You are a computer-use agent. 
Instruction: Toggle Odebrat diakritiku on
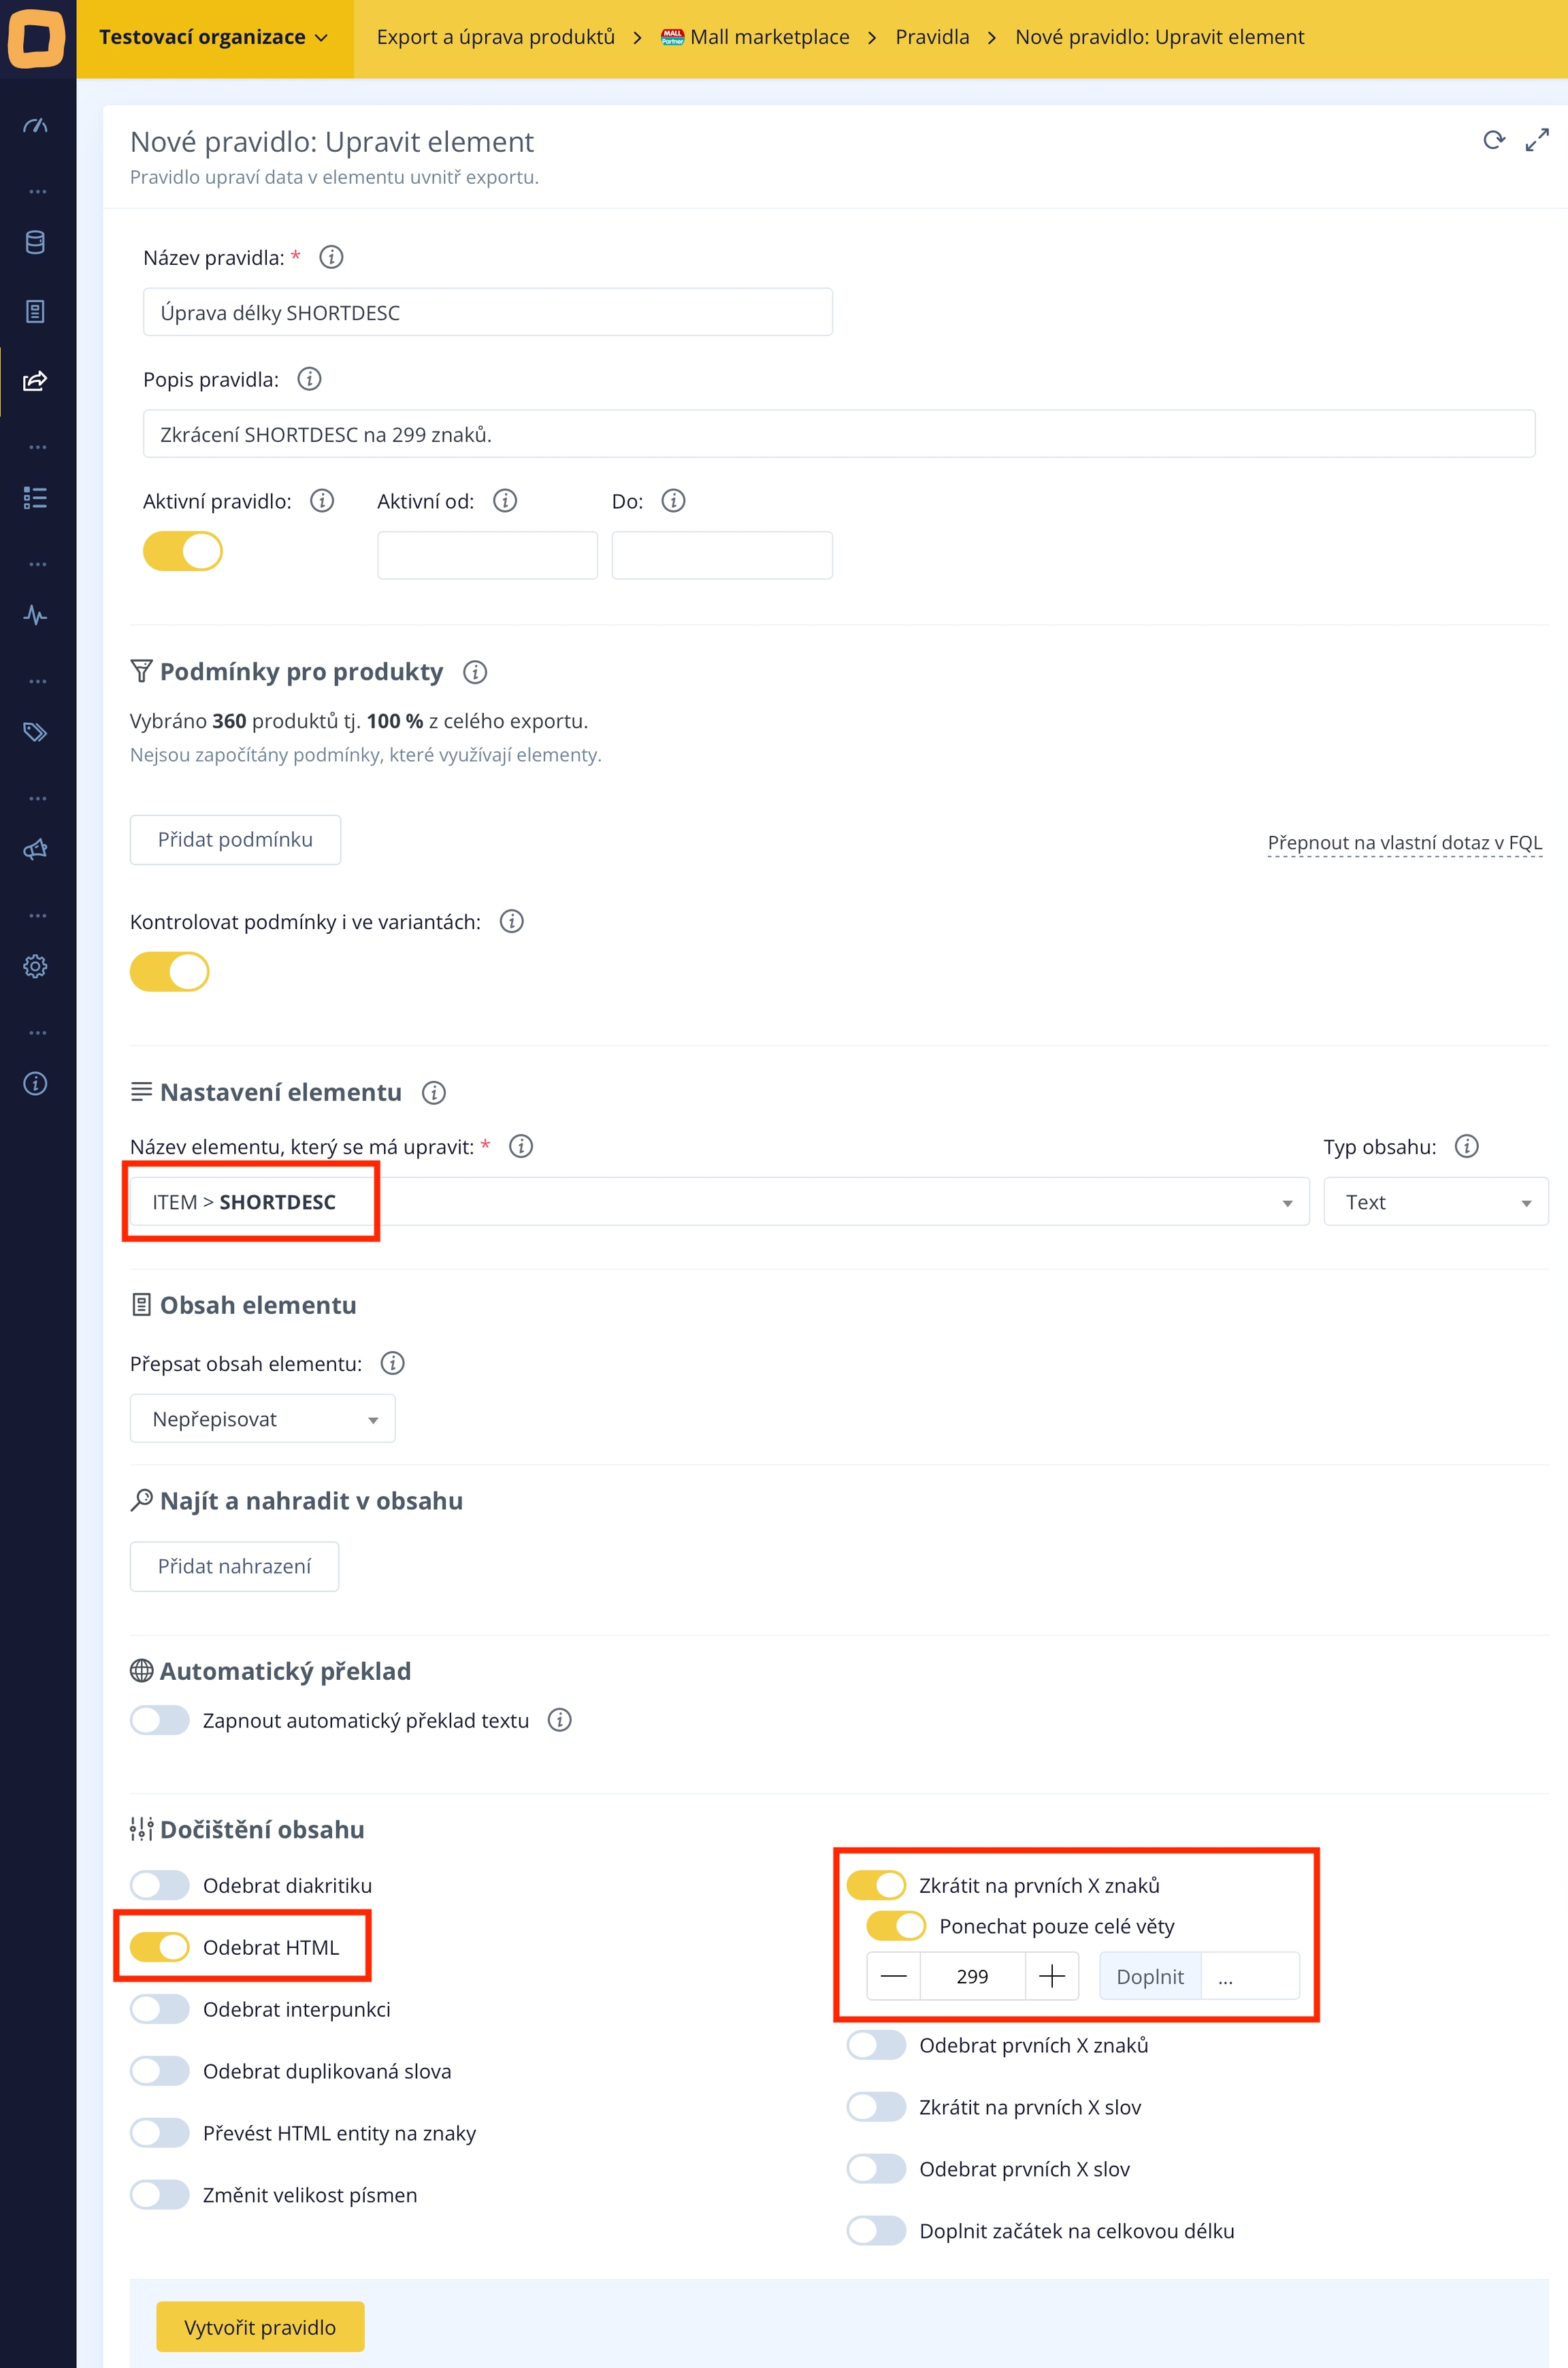click(160, 1886)
